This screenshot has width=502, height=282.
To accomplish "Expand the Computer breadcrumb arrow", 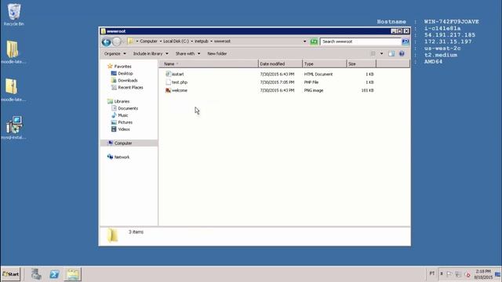I will [160, 42].
